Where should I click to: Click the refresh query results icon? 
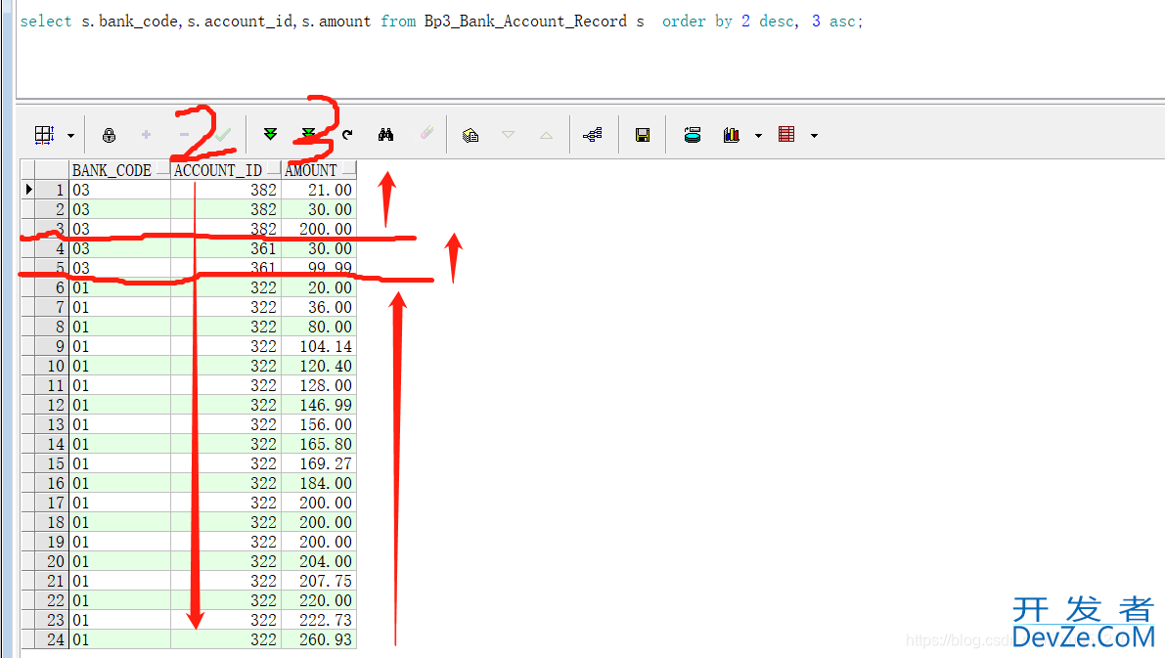(x=347, y=134)
